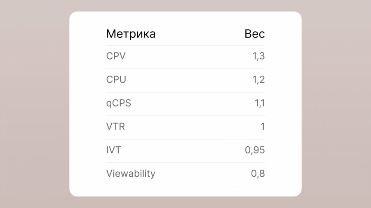Select the Viewability metric name
371x208 pixels.
point(131,173)
